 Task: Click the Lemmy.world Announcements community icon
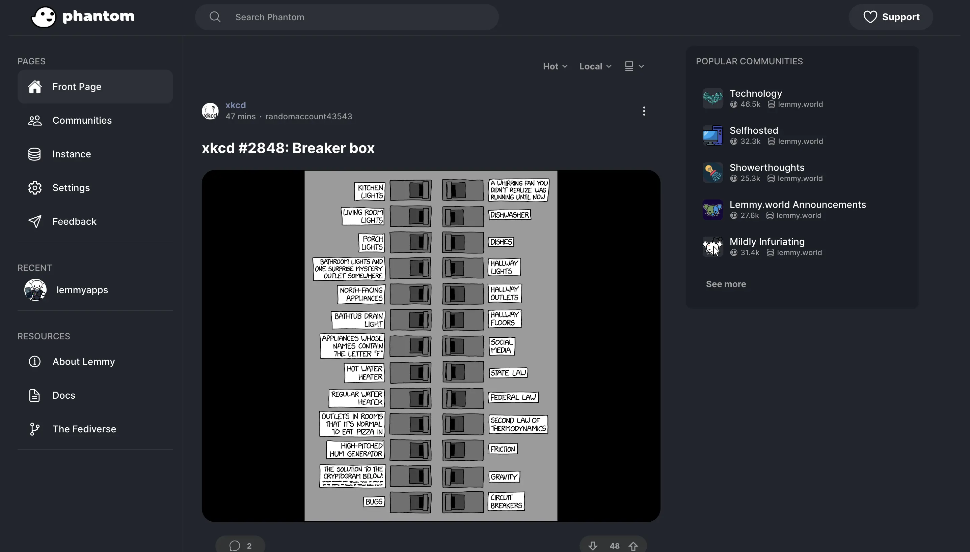[712, 210]
